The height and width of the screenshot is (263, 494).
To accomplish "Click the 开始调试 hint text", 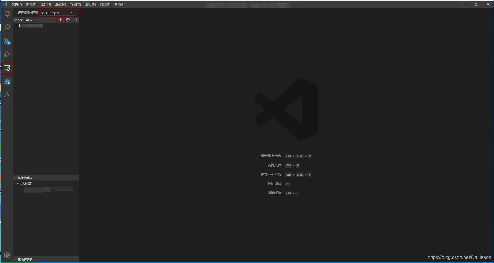I will (274, 184).
